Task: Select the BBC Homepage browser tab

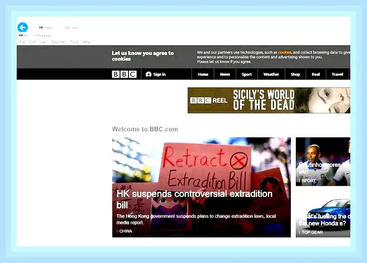Action: pyautogui.click(x=35, y=36)
